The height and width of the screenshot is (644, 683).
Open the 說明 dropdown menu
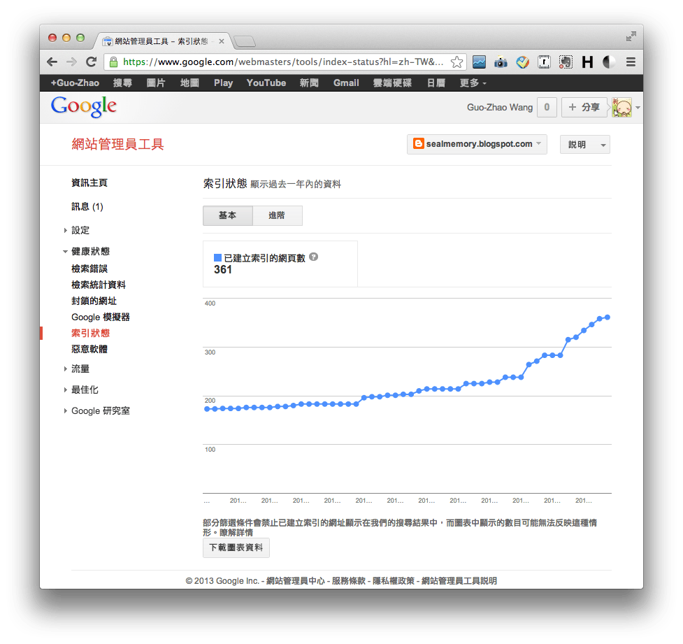coord(584,144)
